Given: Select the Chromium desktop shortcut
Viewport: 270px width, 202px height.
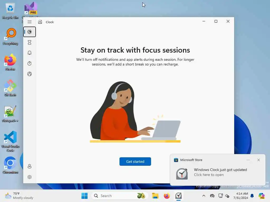Looking at the screenshot, I should click(x=10, y=165).
